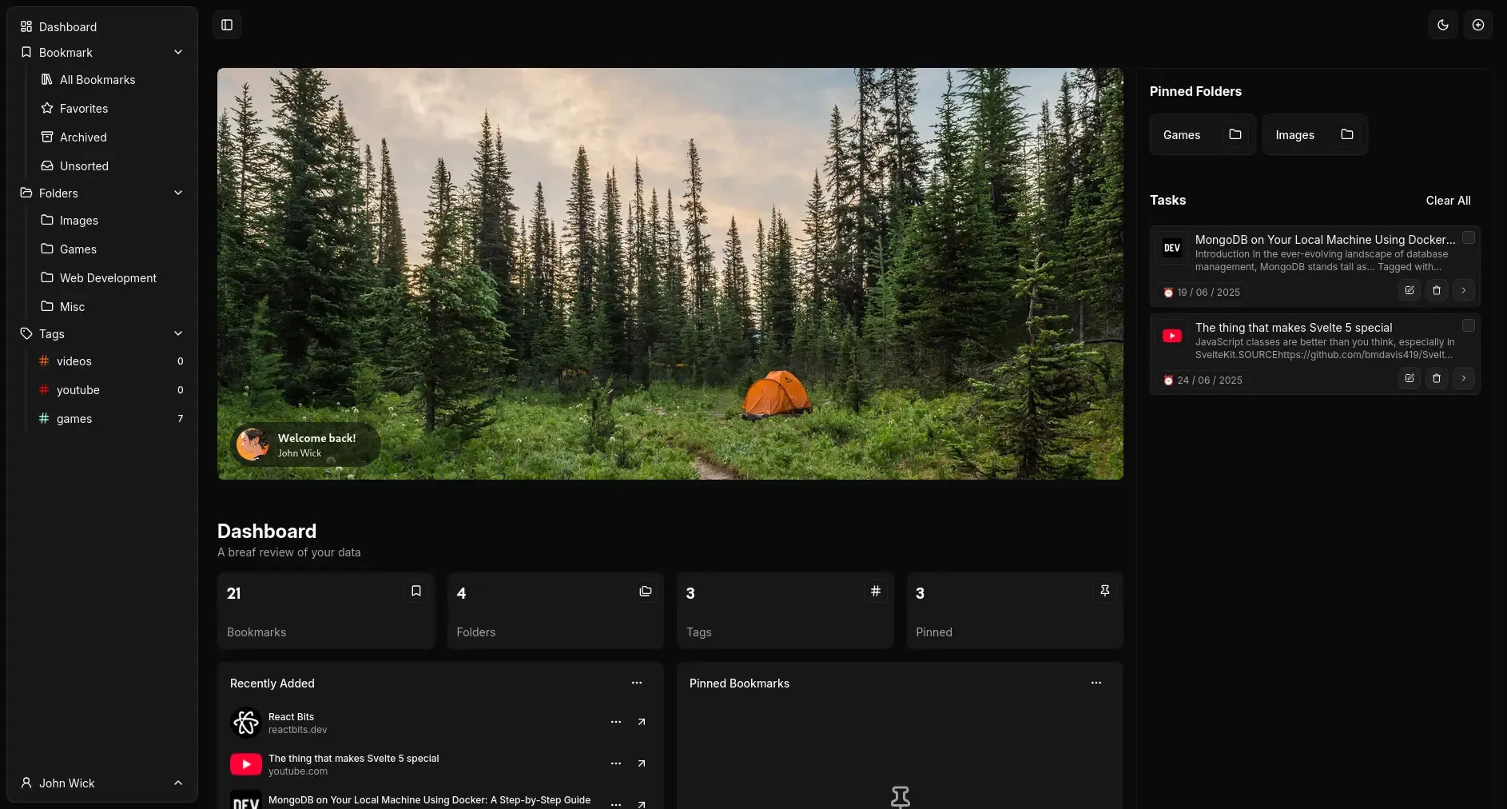
Task: Collapse the Folders section chevron
Action: tap(177, 193)
